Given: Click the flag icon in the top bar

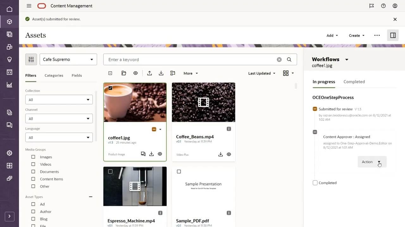Looking at the screenshot, I should coord(372,6).
